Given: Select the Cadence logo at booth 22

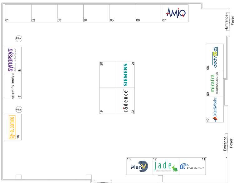Looking at the screenshot, I should pyautogui.click(x=126, y=101).
